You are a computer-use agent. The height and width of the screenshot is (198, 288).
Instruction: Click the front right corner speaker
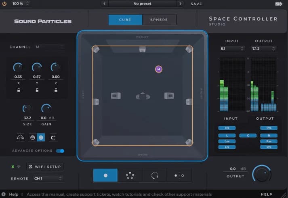[x=189, y=49]
